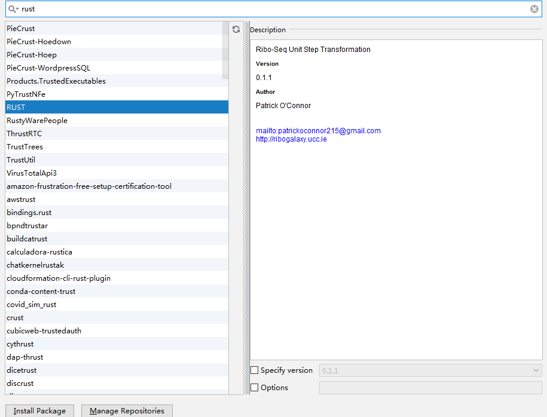Image resolution: width=547 pixels, height=417 pixels.
Task: Select the cythrust package
Action: click(x=117, y=344)
